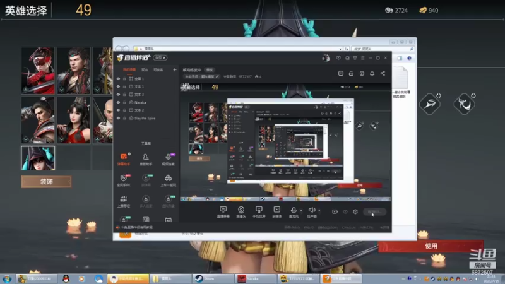Viewport: 505px width, 284px height.
Task: Expand the speaker options arrow
Action: click(319, 211)
